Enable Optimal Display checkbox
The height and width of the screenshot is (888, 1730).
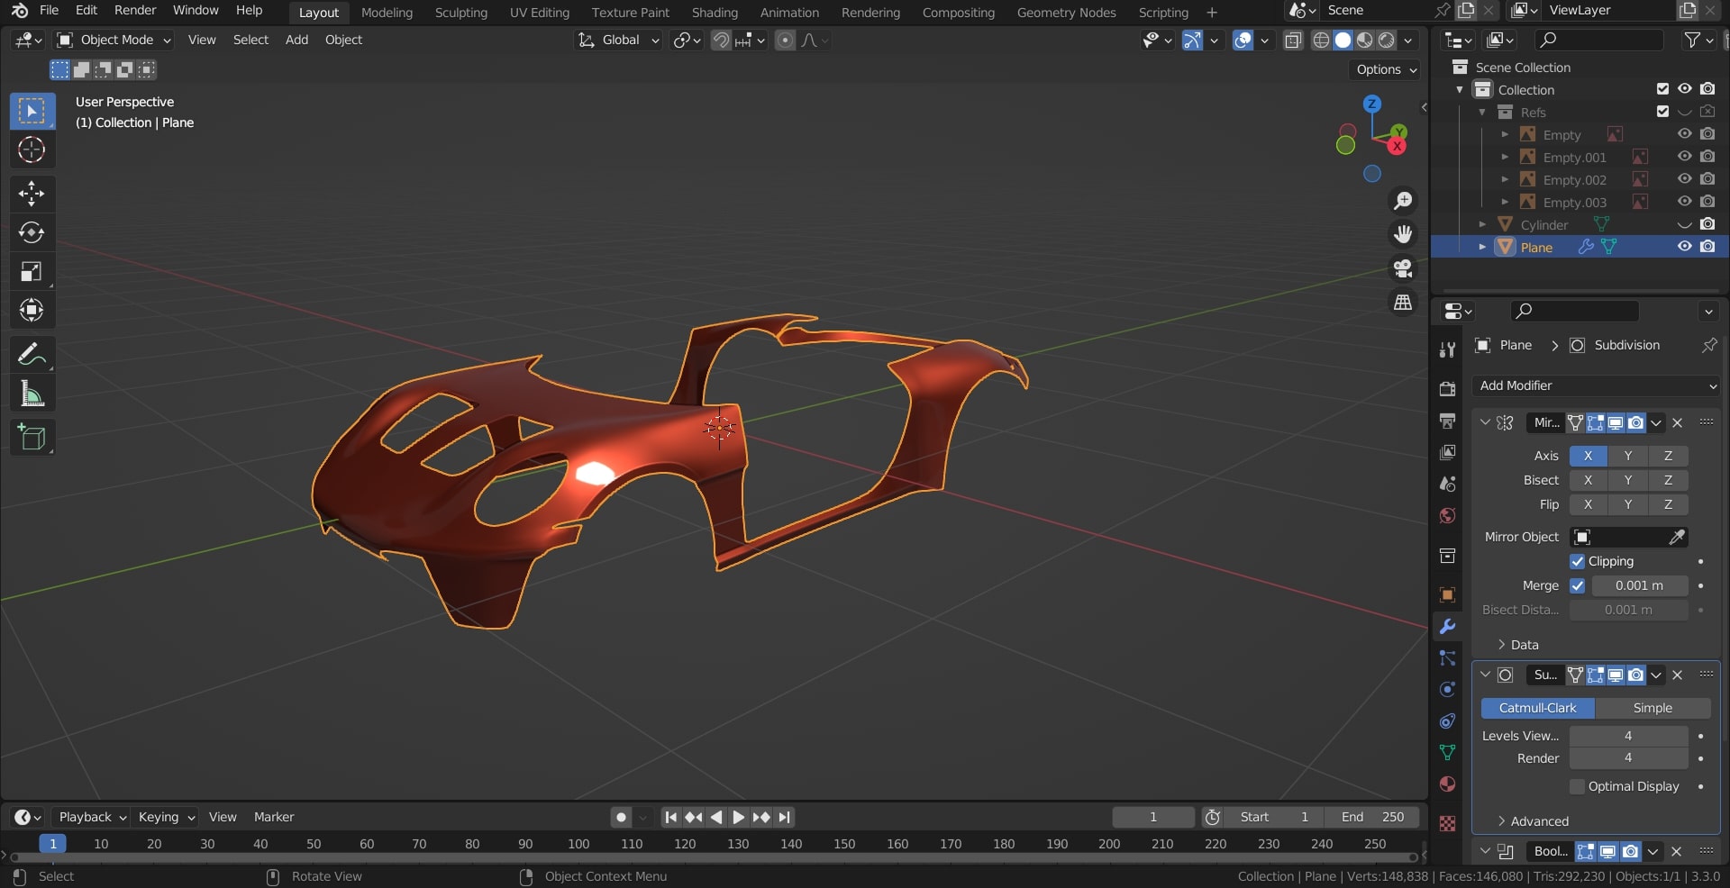1578,786
